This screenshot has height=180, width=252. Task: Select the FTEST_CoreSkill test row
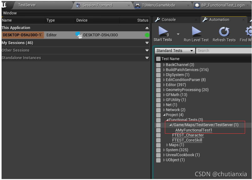click(187, 140)
